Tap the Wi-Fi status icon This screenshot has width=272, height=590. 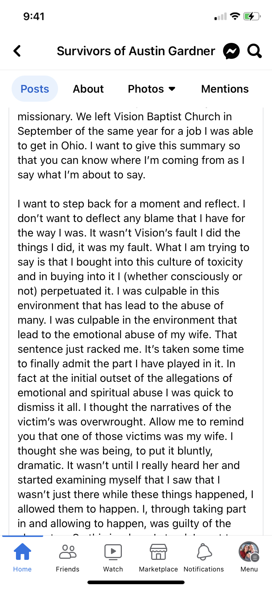[x=235, y=16]
